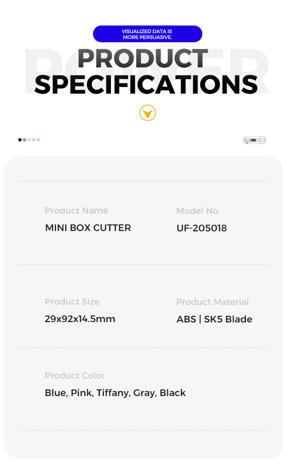Click the box cutter outline icon
The image size is (287, 470).
point(254,140)
